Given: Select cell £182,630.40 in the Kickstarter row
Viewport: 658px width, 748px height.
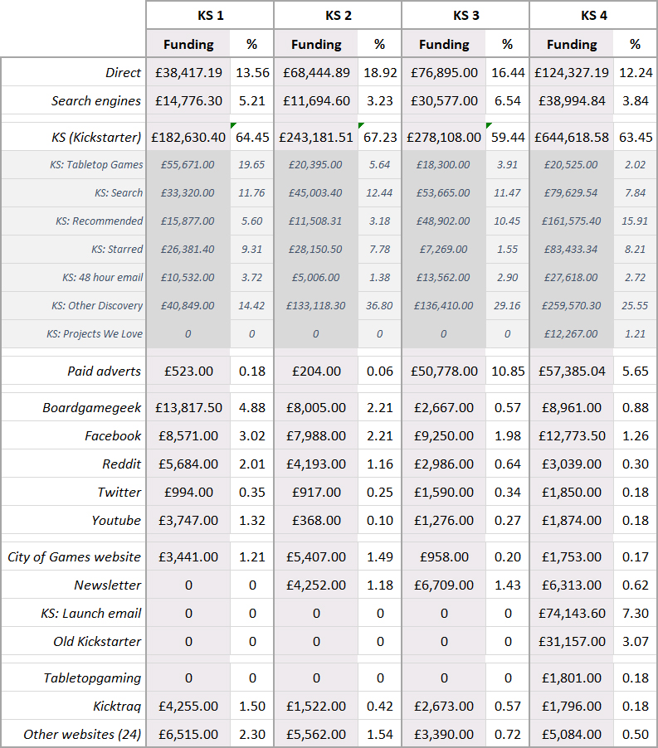Looking at the screenshot, I should click(188, 138).
